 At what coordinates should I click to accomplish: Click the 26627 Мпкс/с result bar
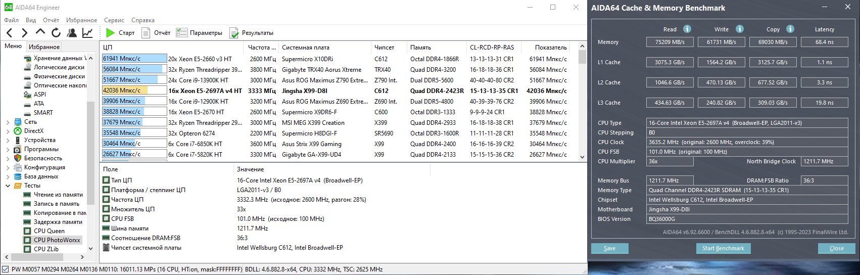tap(134, 154)
